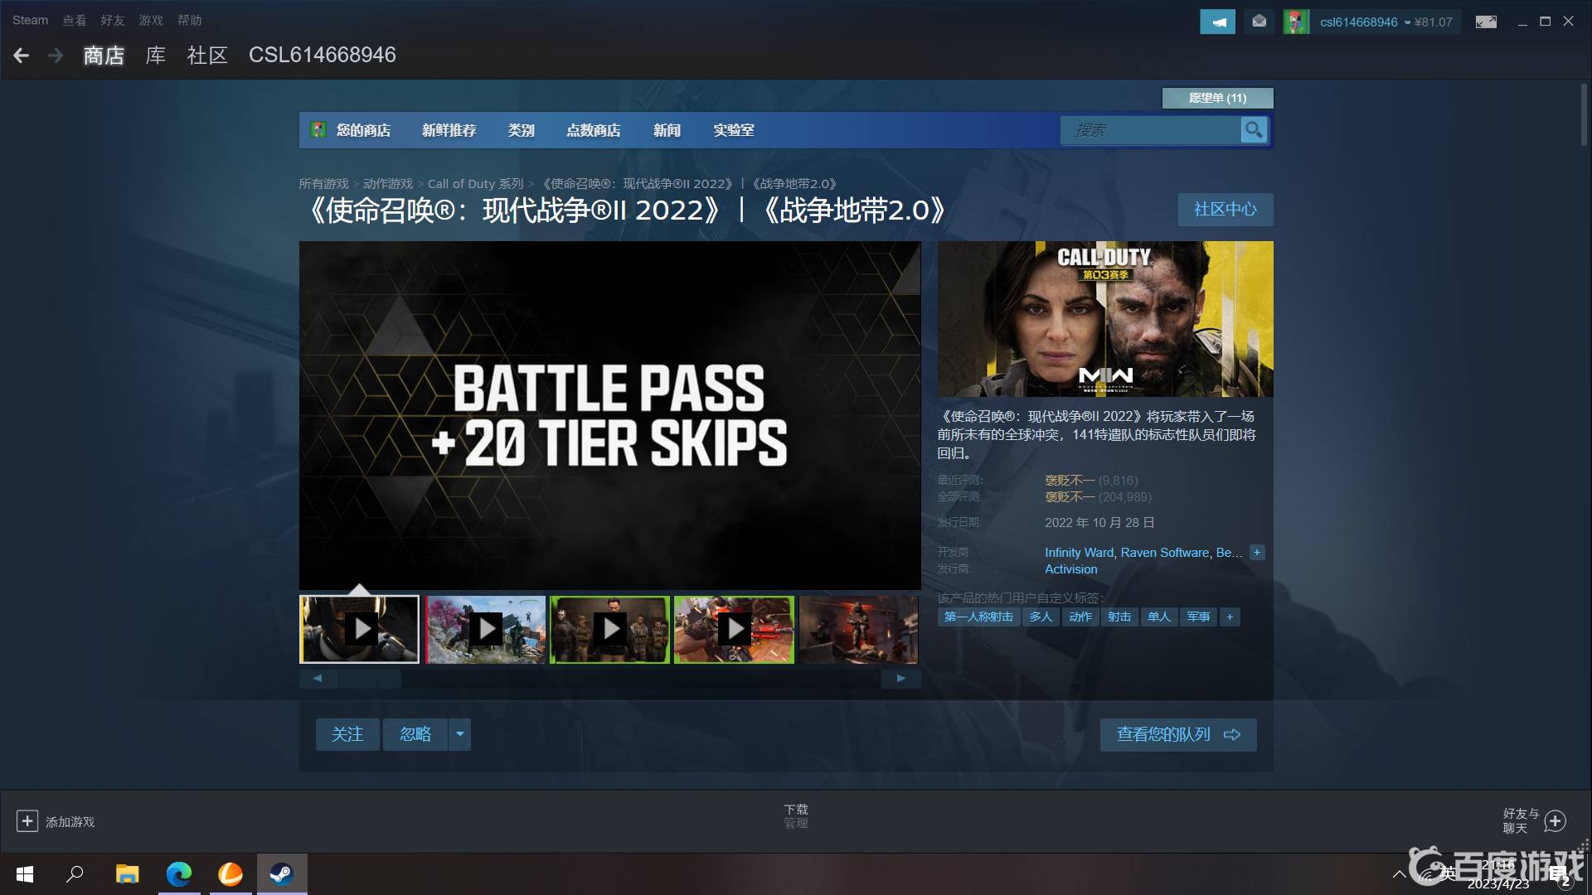Click the user avatar picture

coord(1296,22)
